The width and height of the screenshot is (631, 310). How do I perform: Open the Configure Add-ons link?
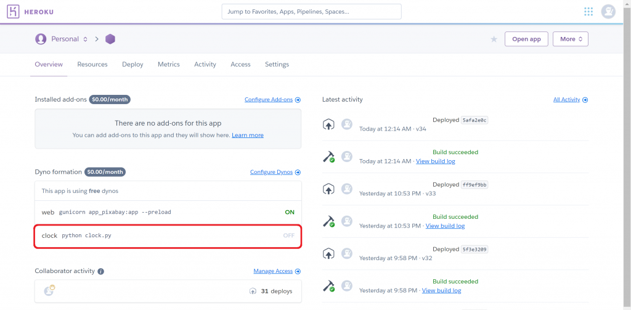269,100
